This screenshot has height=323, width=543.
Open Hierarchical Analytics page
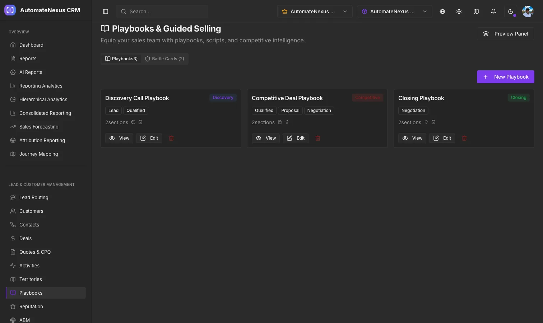click(46, 99)
